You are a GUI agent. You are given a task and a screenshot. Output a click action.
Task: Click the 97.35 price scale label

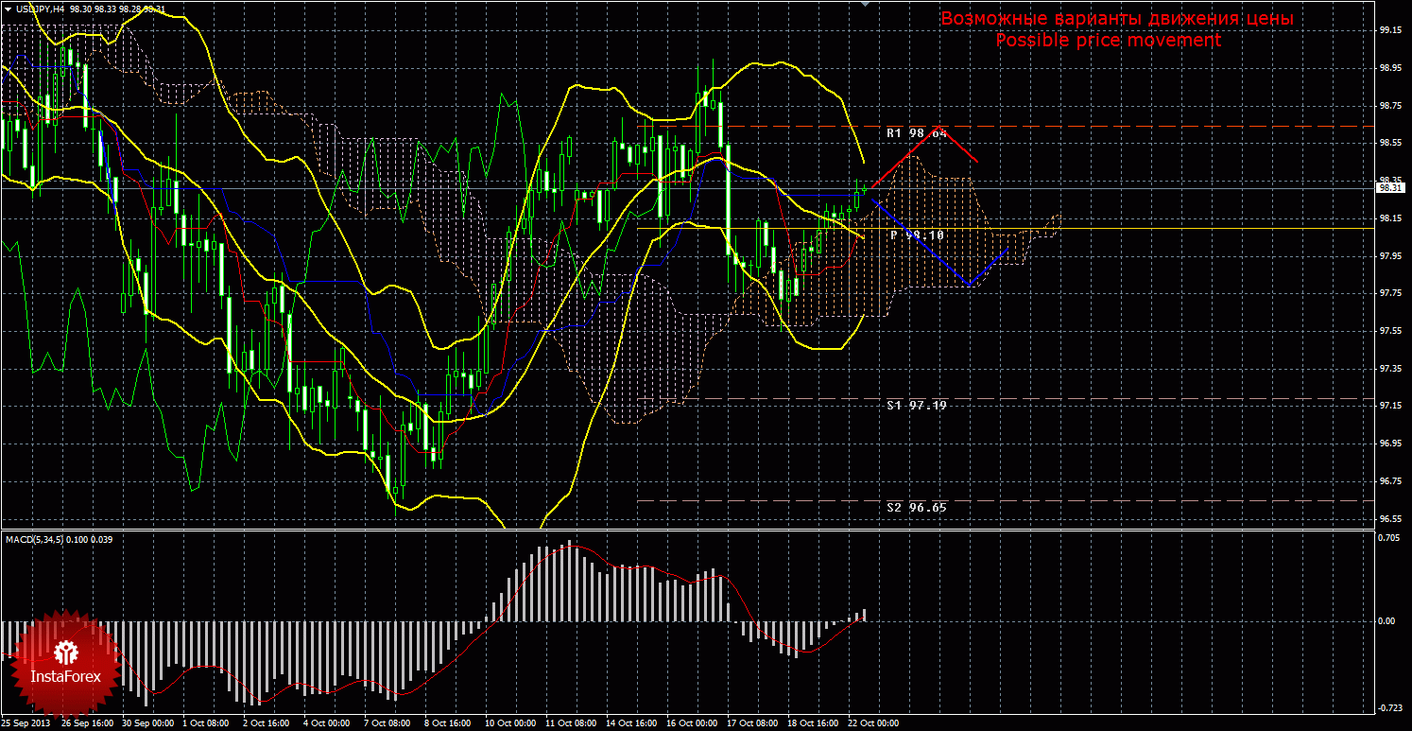1390,369
